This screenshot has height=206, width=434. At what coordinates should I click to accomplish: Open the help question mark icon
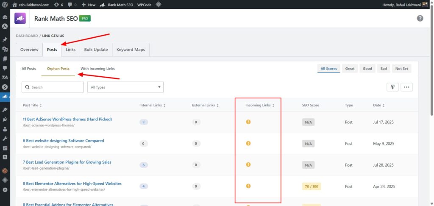(x=420, y=18)
